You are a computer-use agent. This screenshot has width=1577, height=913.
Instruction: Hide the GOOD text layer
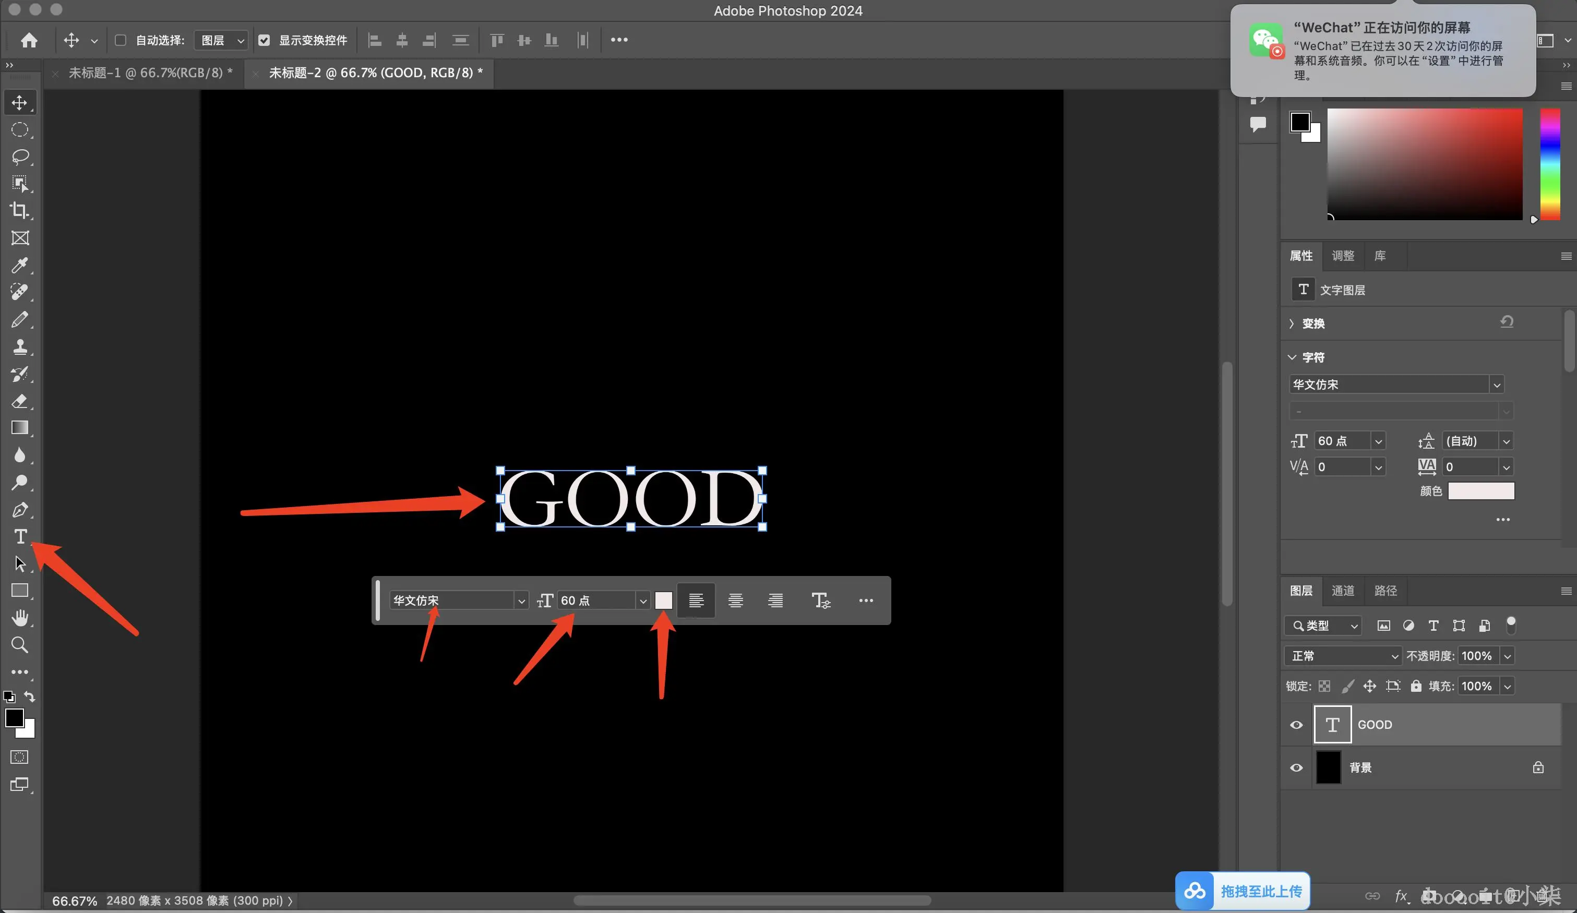1296,725
